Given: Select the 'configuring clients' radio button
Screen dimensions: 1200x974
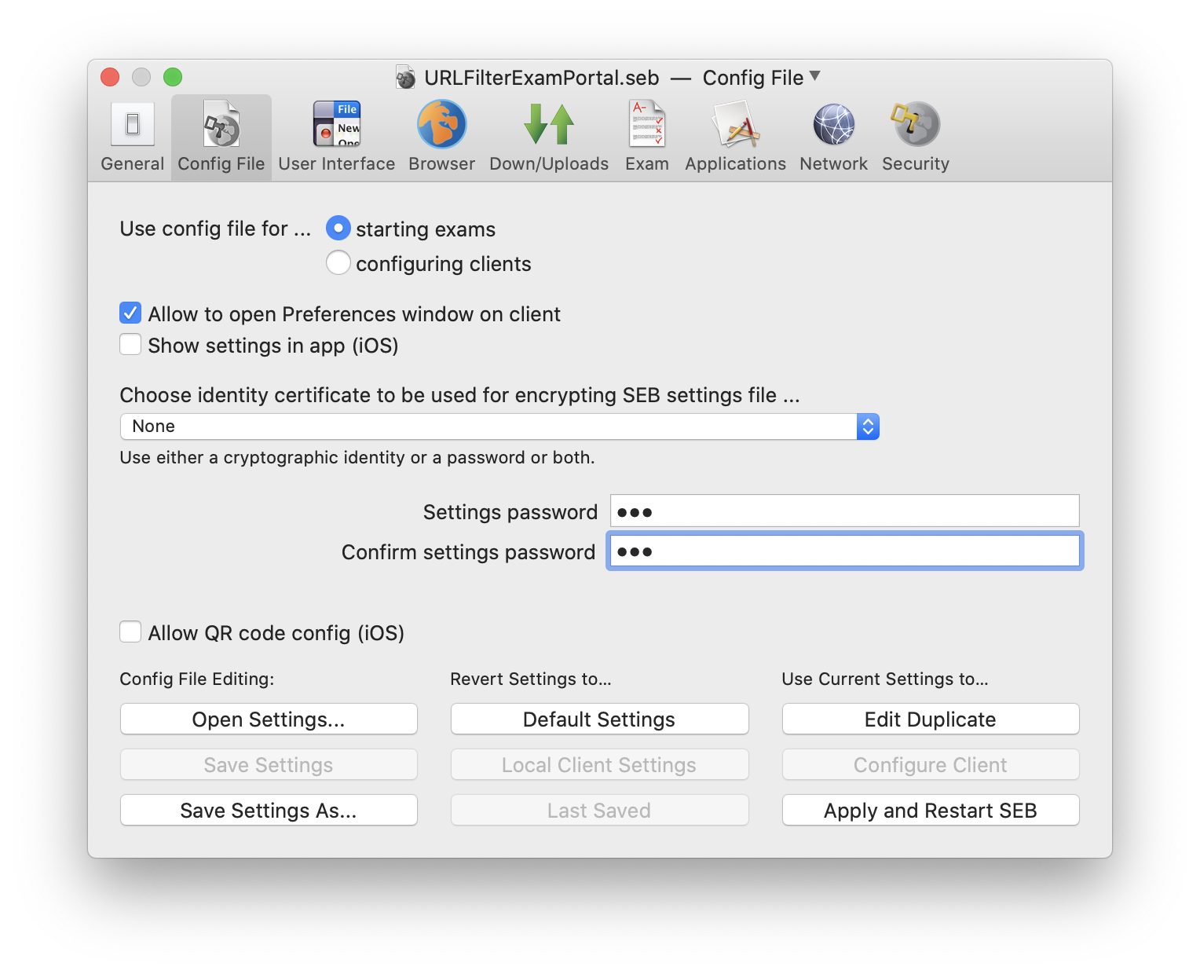Looking at the screenshot, I should pyautogui.click(x=338, y=262).
